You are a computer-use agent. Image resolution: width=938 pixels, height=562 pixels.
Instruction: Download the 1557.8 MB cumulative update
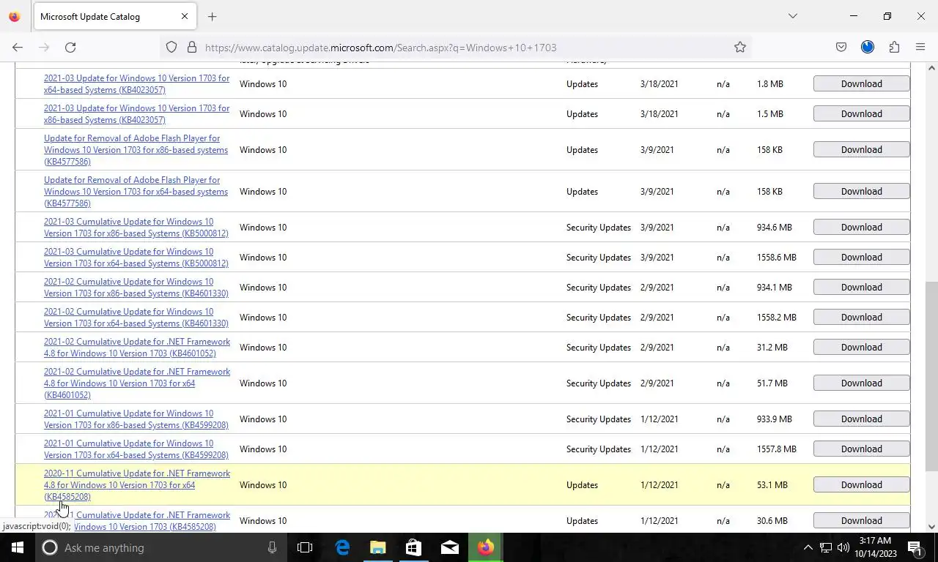click(x=861, y=449)
